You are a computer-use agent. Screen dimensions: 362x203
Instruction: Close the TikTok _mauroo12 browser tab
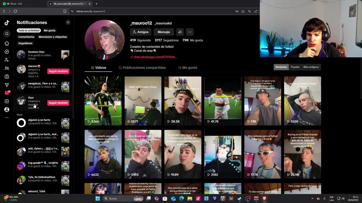(x=90, y=4)
